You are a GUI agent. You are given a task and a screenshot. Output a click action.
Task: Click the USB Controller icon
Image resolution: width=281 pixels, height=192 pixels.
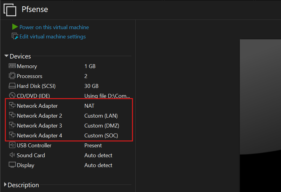(12, 145)
